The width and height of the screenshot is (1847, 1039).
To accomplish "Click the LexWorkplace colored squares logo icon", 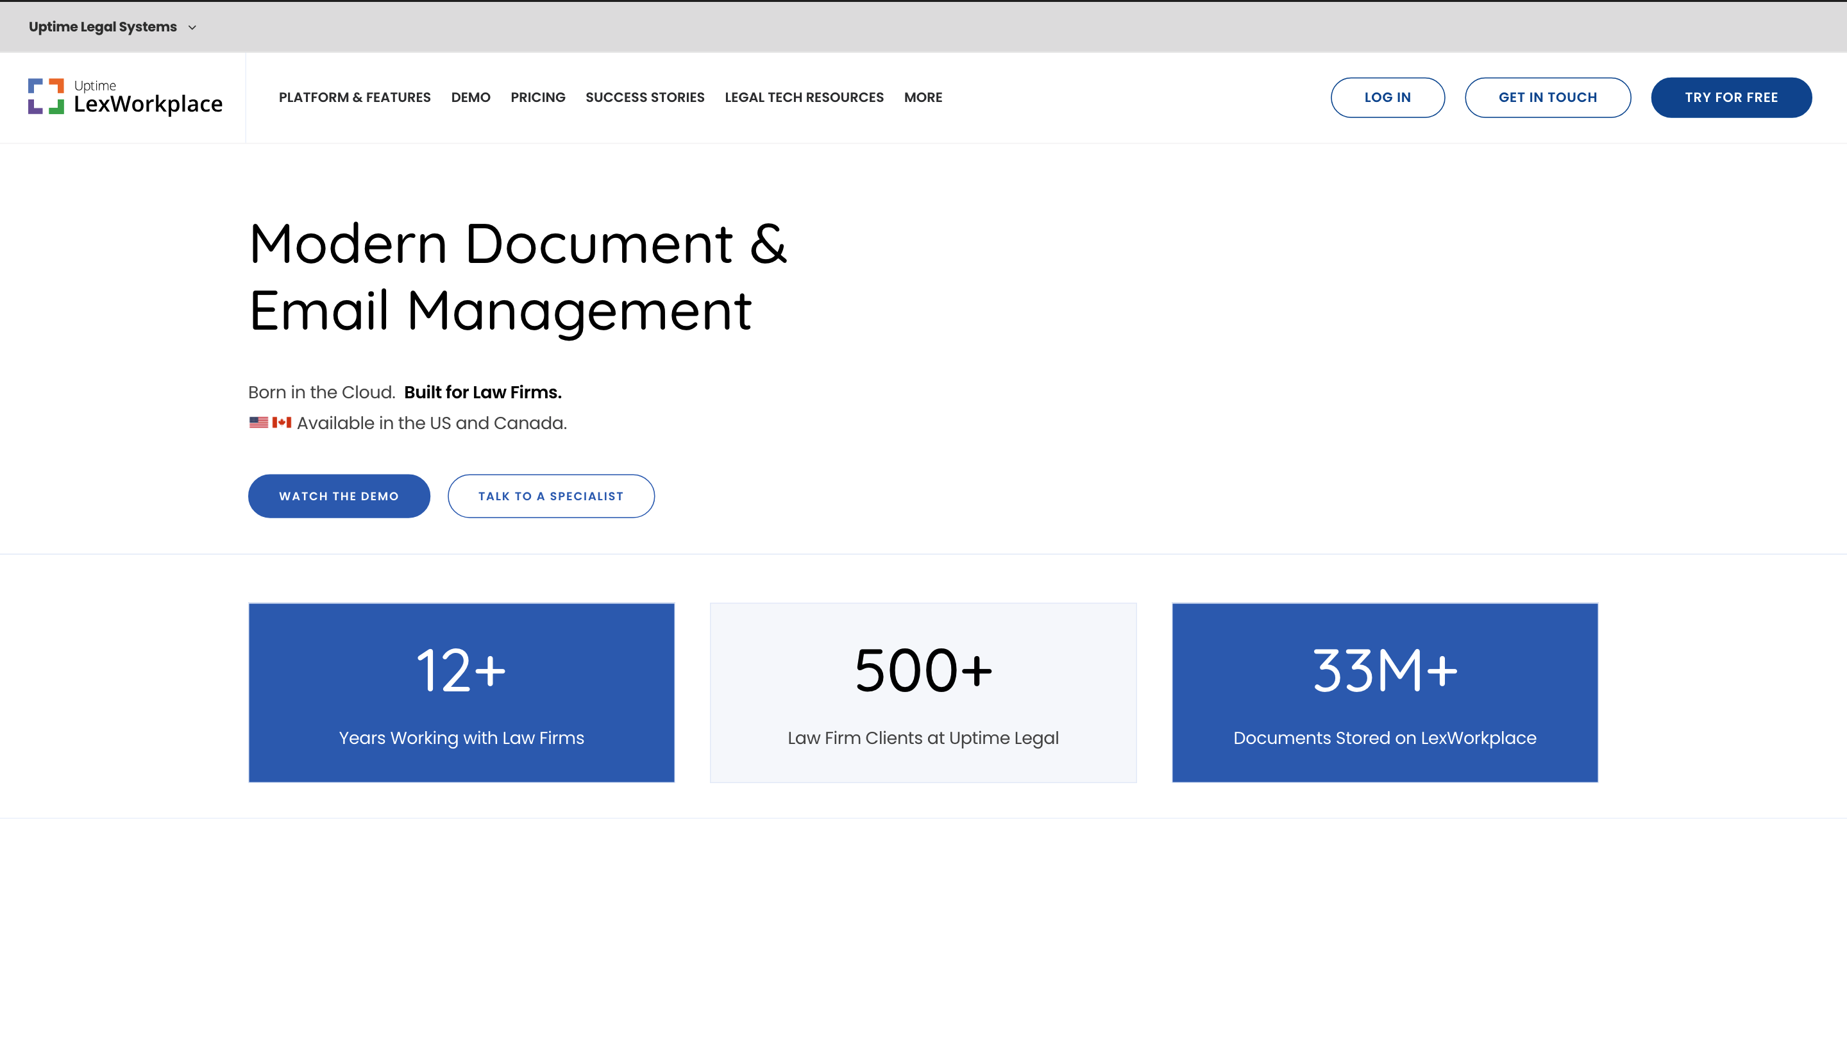I will click(46, 97).
